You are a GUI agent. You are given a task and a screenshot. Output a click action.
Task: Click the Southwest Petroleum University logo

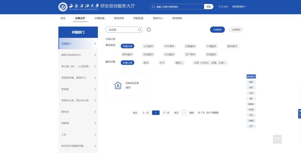pyautogui.click(x=63, y=7)
